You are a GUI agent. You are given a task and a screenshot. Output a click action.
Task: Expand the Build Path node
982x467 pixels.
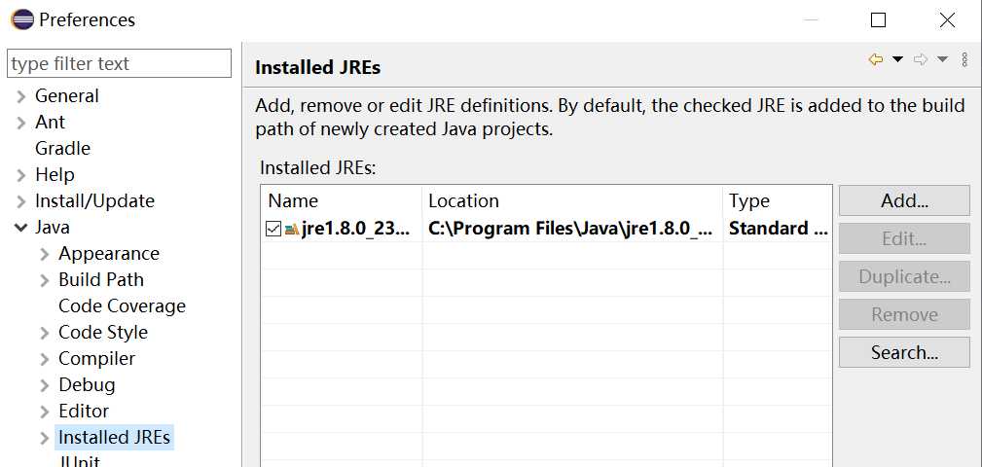(x=45, y=280)
